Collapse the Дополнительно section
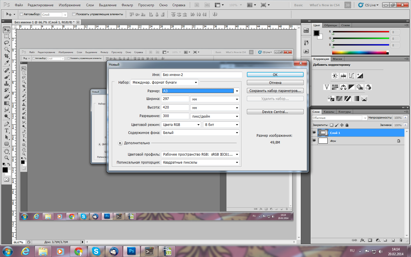Image resolution: width=411 pixels, height=257 pixels. [x=120, y=143]
